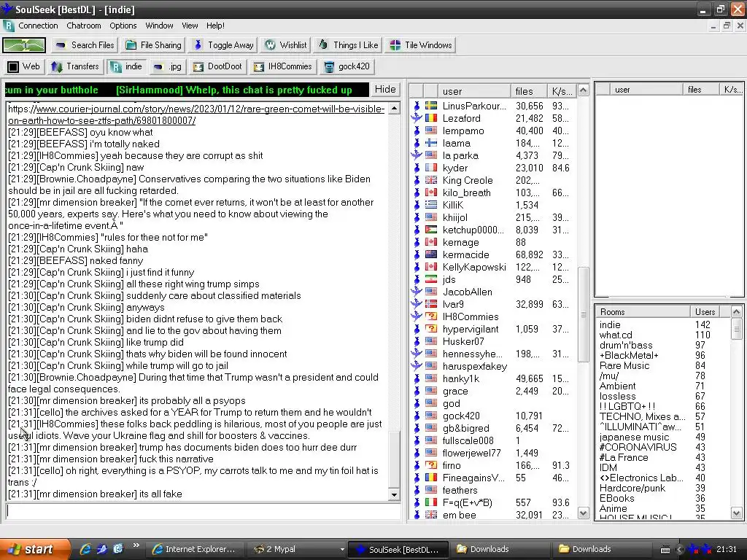Select user KellyKapowski in list
The height and width of the screenshot is (560, 747).
pos(474,267)
